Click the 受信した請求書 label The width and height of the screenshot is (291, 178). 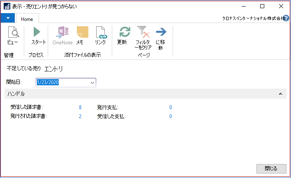coord(27,107)
